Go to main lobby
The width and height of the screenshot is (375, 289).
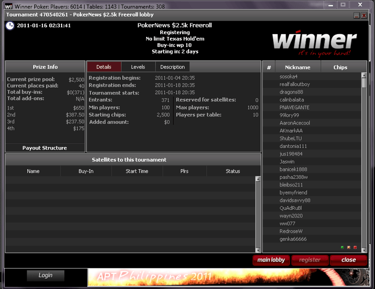coord(271,260)
